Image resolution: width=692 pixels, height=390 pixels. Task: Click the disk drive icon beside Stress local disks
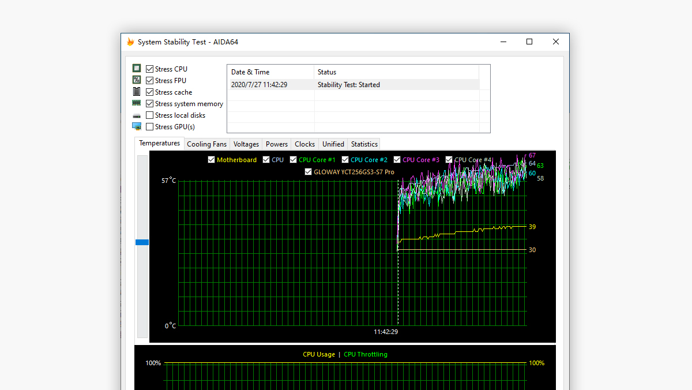click(x=137, y=115)
